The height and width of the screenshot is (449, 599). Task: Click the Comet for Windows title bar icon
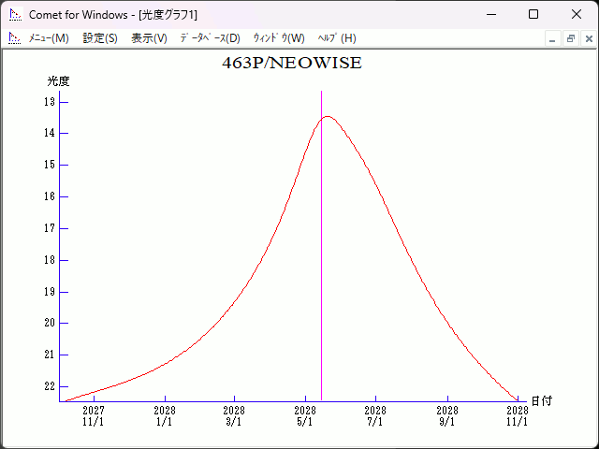(x=14, y=14)
